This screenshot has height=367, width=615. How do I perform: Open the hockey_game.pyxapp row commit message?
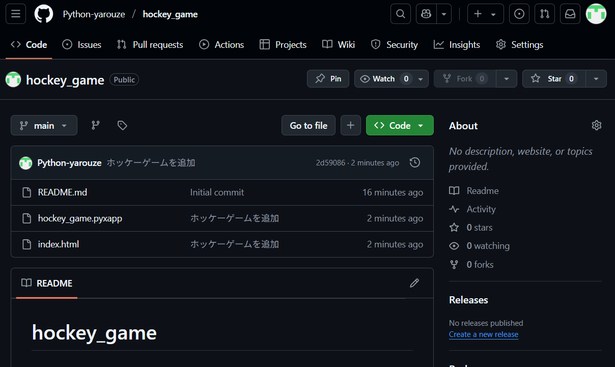[x=235, y=218]
